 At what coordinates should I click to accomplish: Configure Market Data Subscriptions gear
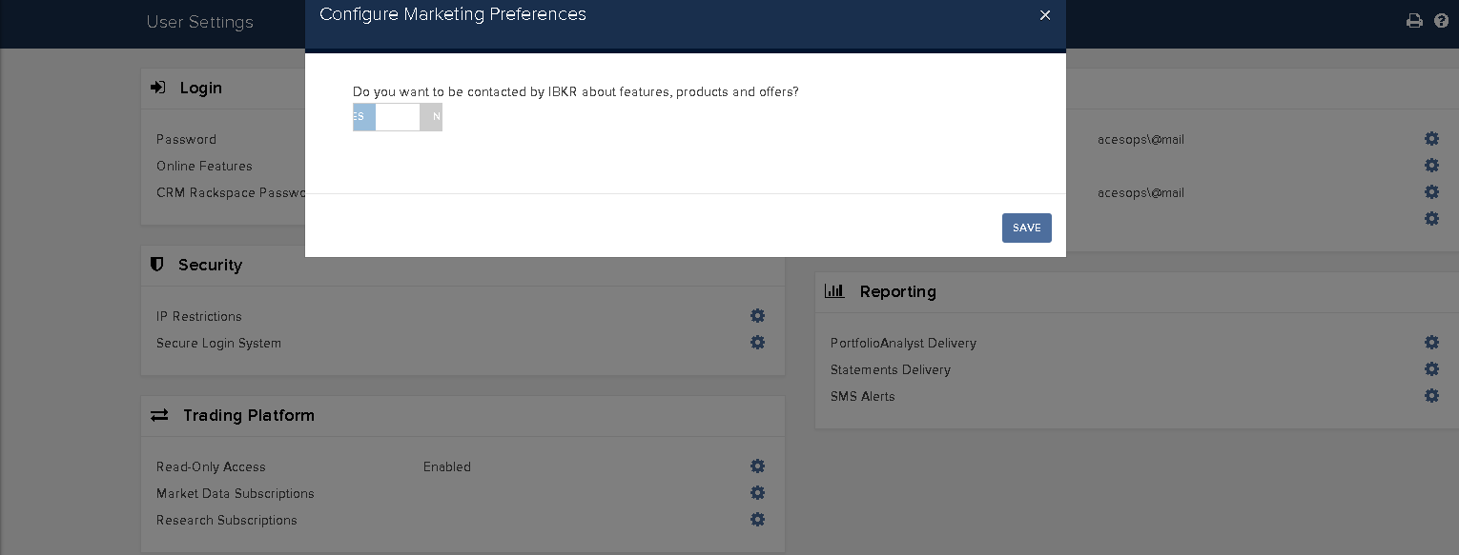pyautogui.click(x=757, y=493)
